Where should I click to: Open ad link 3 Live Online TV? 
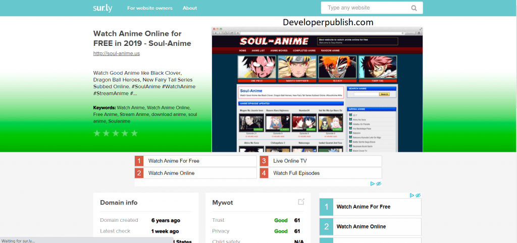321,161
